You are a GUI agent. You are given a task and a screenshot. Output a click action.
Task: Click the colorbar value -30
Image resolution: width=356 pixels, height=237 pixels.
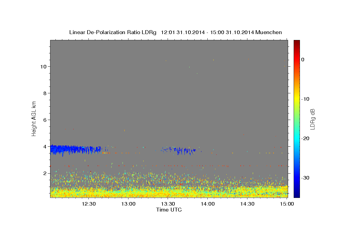(x=305, y=178)
